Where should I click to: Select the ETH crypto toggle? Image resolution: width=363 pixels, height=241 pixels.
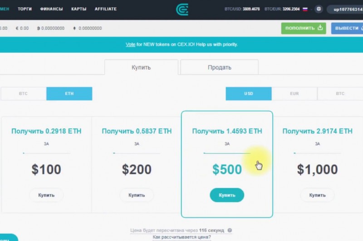click(69, 94)
